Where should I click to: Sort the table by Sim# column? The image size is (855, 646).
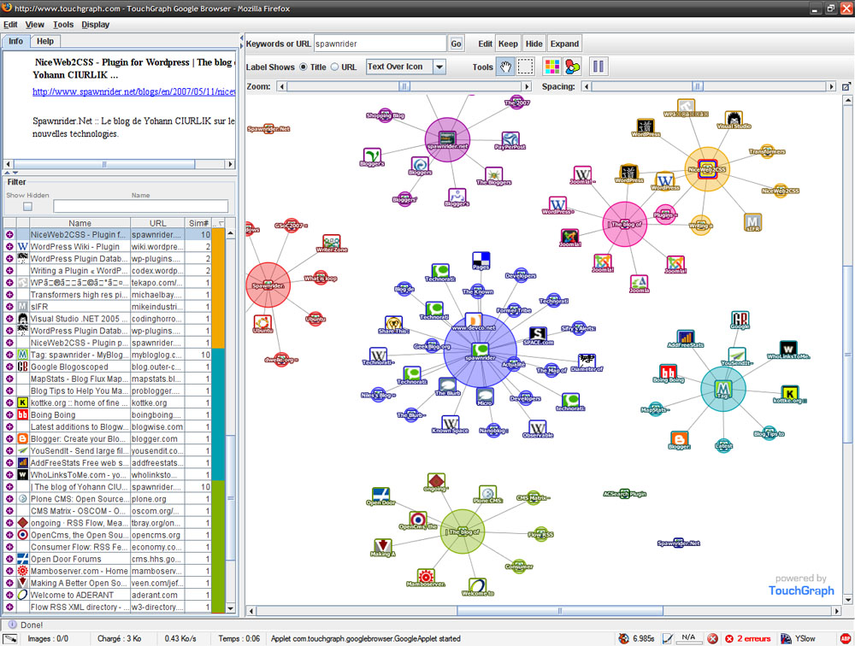click(198, 223)
